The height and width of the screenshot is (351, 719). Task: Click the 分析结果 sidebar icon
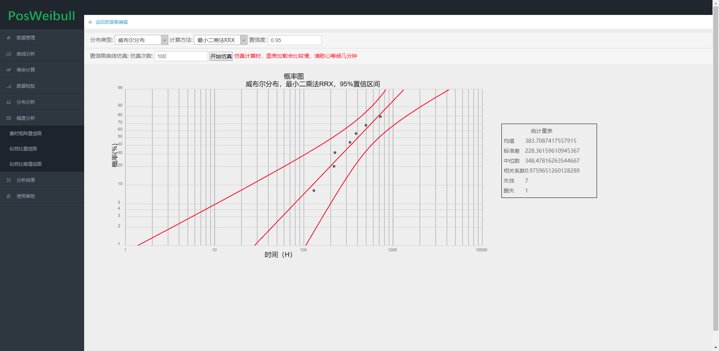(8, 180)
